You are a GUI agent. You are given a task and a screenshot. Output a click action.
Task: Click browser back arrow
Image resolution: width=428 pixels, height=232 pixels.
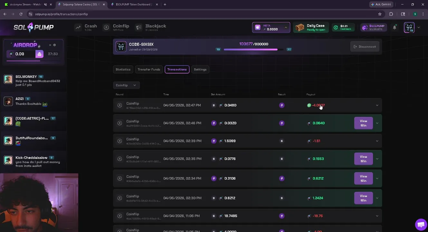coord(5,14)
